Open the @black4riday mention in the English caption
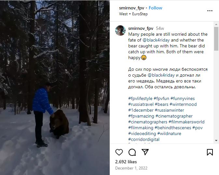This screenshot has height=175, width=219. [156, 40]
